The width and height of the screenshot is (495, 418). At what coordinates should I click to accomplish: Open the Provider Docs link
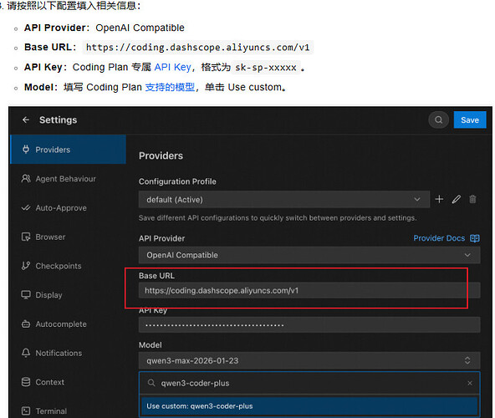439,238
